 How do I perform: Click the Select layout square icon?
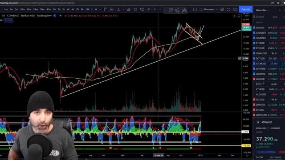(195, 9)
